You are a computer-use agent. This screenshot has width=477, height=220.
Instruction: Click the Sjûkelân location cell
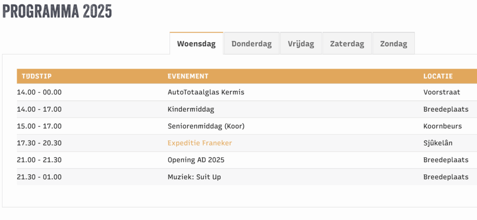pos(438,143)
